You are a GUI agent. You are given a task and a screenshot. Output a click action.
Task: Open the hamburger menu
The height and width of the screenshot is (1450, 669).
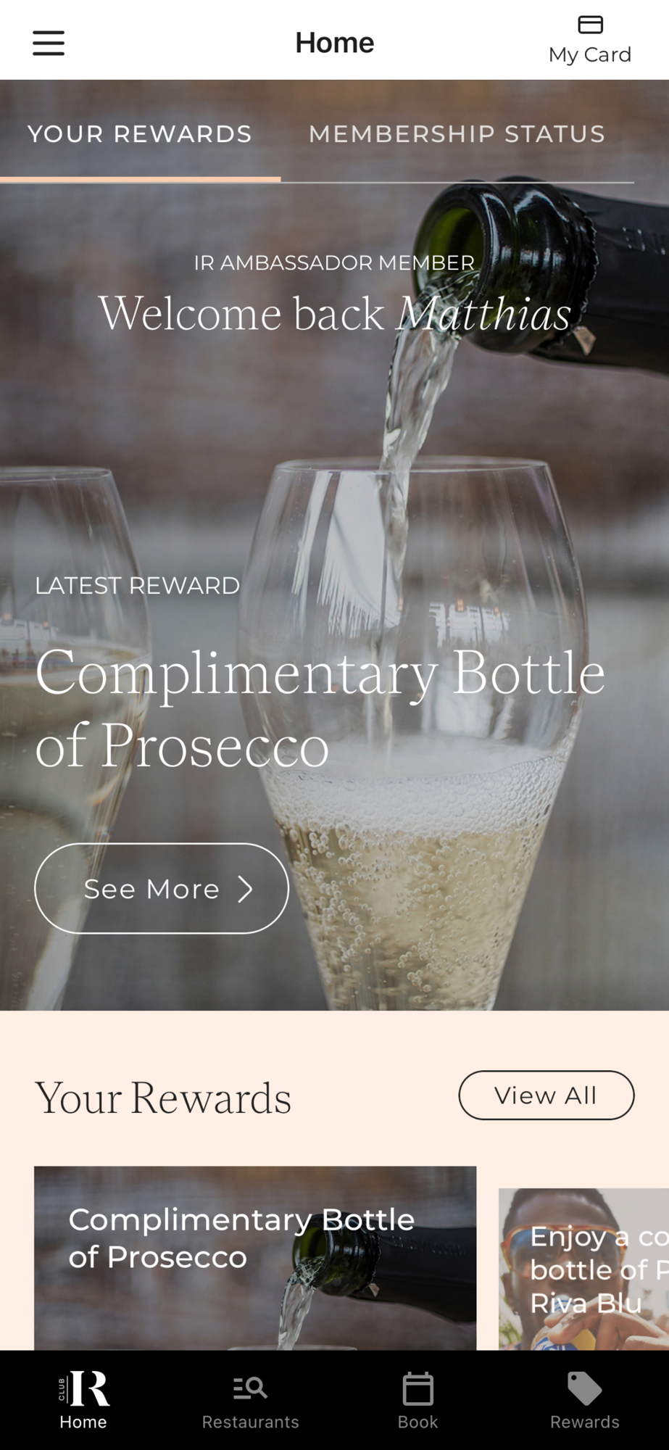click(49, 43)
